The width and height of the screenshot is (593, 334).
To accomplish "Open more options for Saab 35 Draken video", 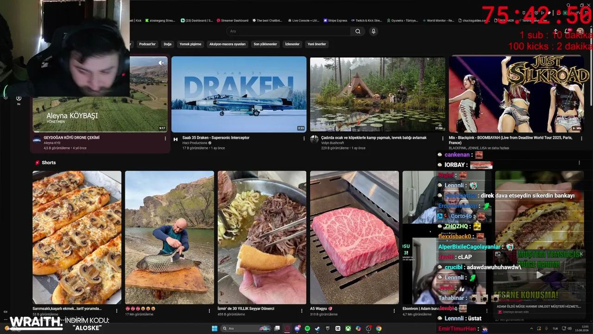I will [x=304, y=138].
